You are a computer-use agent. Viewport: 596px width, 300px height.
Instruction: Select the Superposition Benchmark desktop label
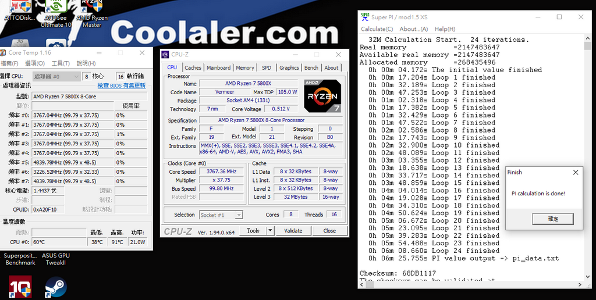[x=20, y=259]
